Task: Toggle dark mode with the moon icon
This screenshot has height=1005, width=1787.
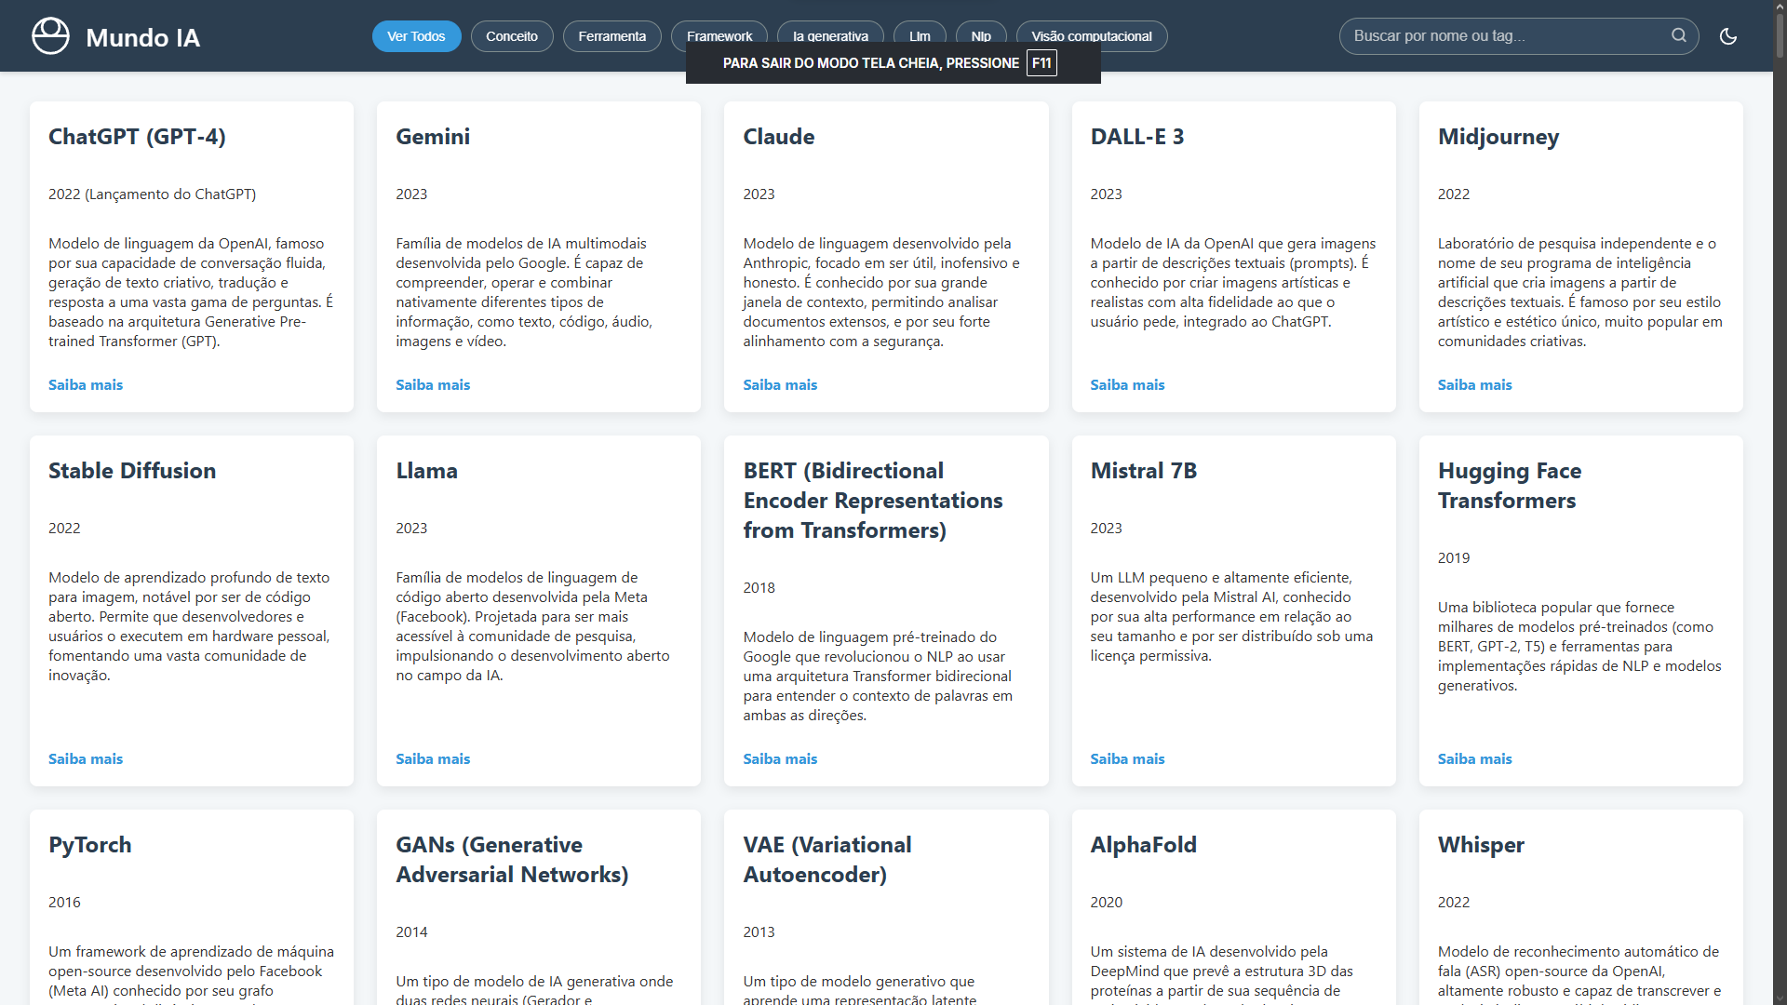Action: coord(1728,36)
